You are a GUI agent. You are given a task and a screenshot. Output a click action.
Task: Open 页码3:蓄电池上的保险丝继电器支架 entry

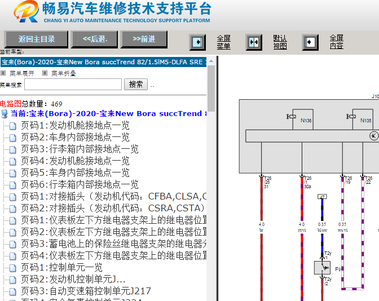(113, 244)
